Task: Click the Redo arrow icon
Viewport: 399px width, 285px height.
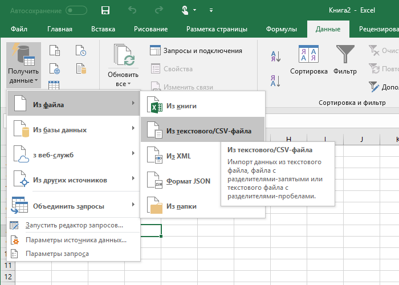Action: click(x=159, y=10)
